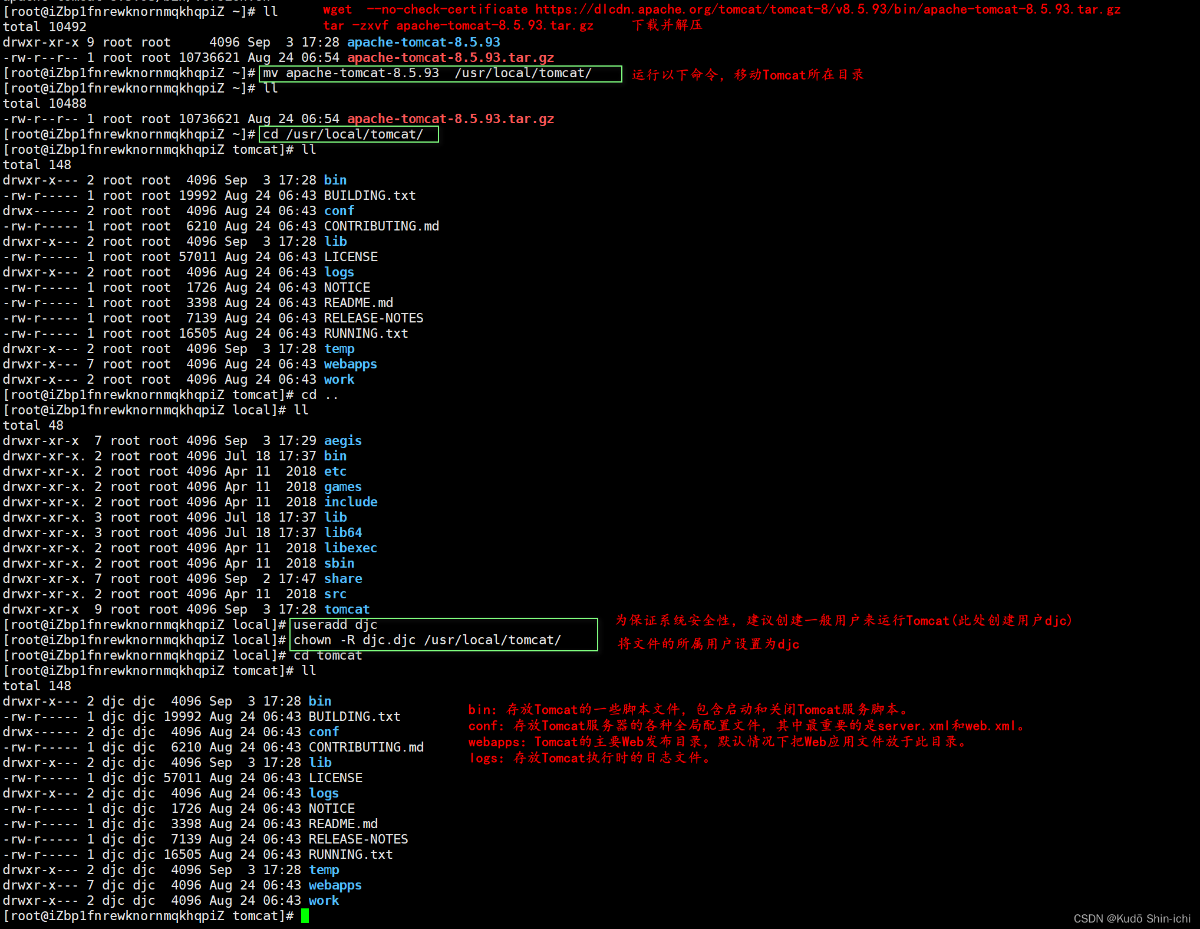Click the mv apache-tomcat-8.5.93 /usr/local/tomcat/ command
This screenshot has height=929, width=1200.
pyautogui.click(x=427, y=73)
